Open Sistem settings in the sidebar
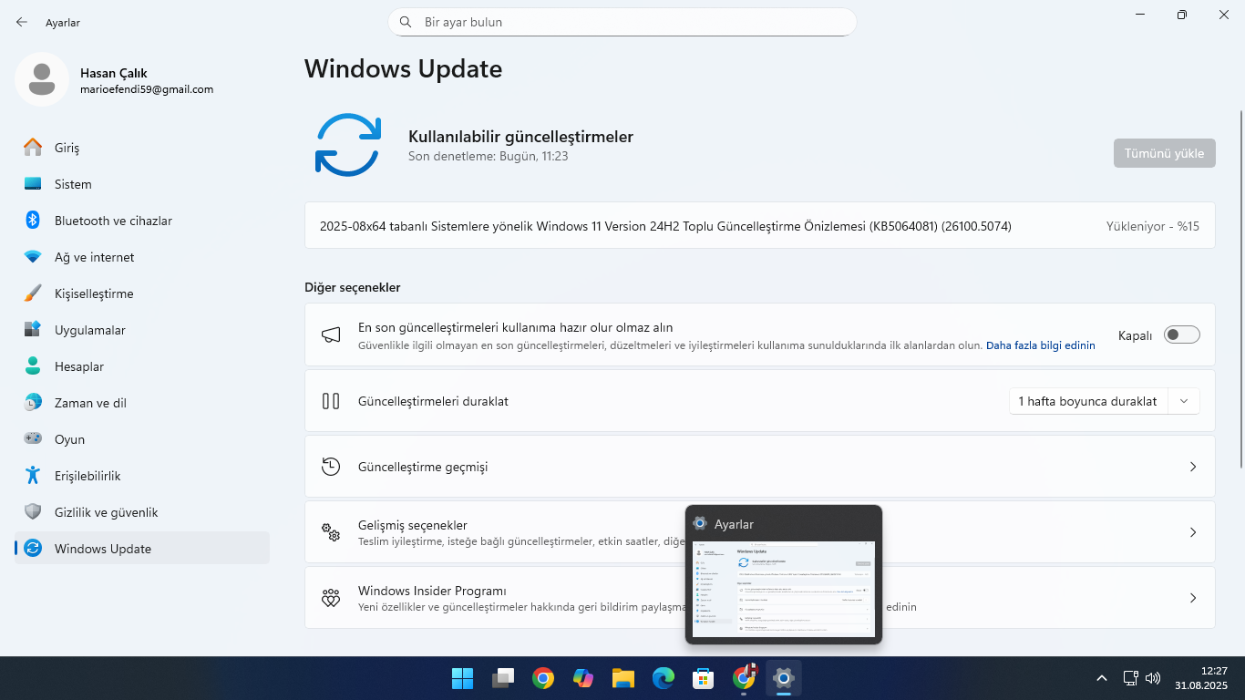Image resolution: width=1245 pixels, height=700 pixels. [142, 184]
